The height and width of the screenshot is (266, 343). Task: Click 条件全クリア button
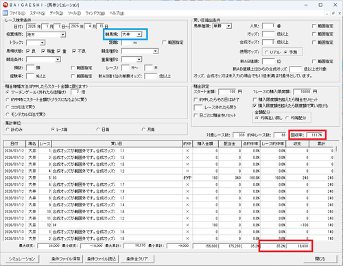click(137, 259)
